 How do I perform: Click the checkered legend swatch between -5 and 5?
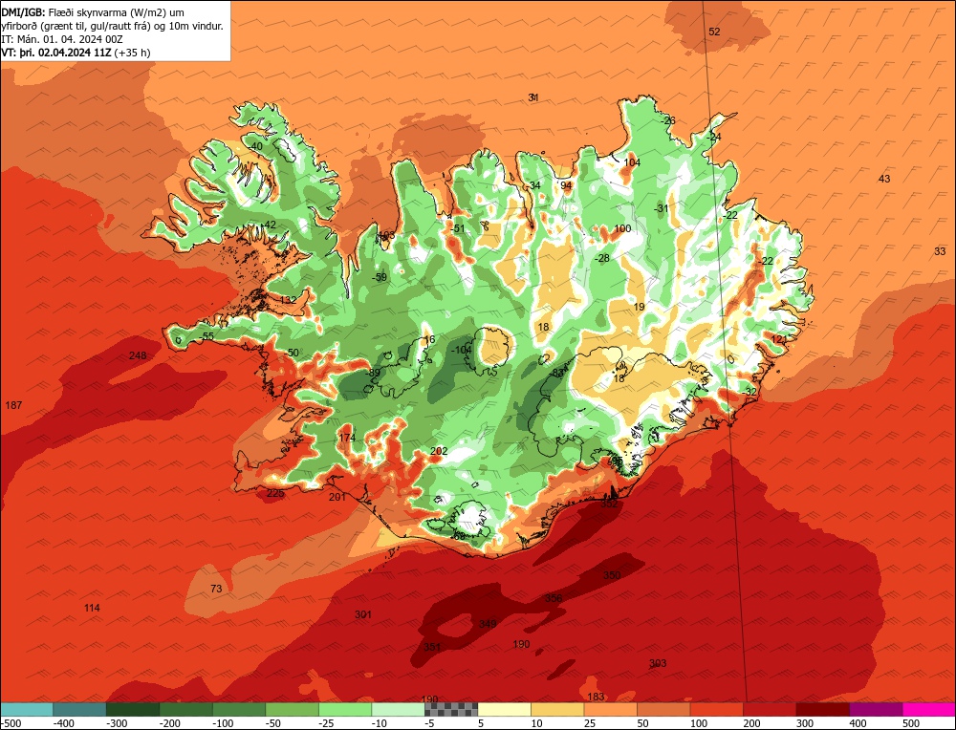[451, 709]
